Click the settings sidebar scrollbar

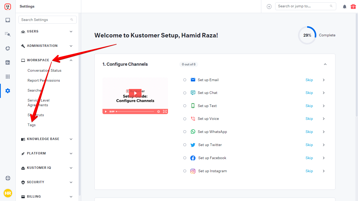79,105
